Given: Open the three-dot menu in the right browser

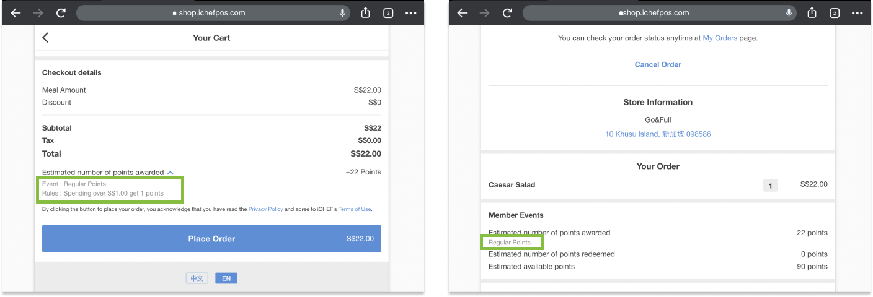Looking at the screenshot, I should [x=857, y=13].
